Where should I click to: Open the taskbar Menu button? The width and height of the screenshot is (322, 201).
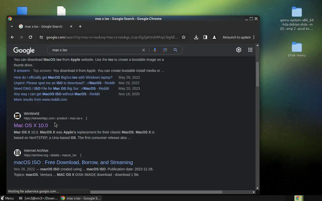[x=7, y=198]
